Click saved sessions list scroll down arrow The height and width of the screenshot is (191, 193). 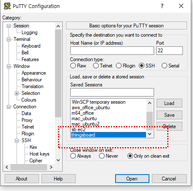150,134
